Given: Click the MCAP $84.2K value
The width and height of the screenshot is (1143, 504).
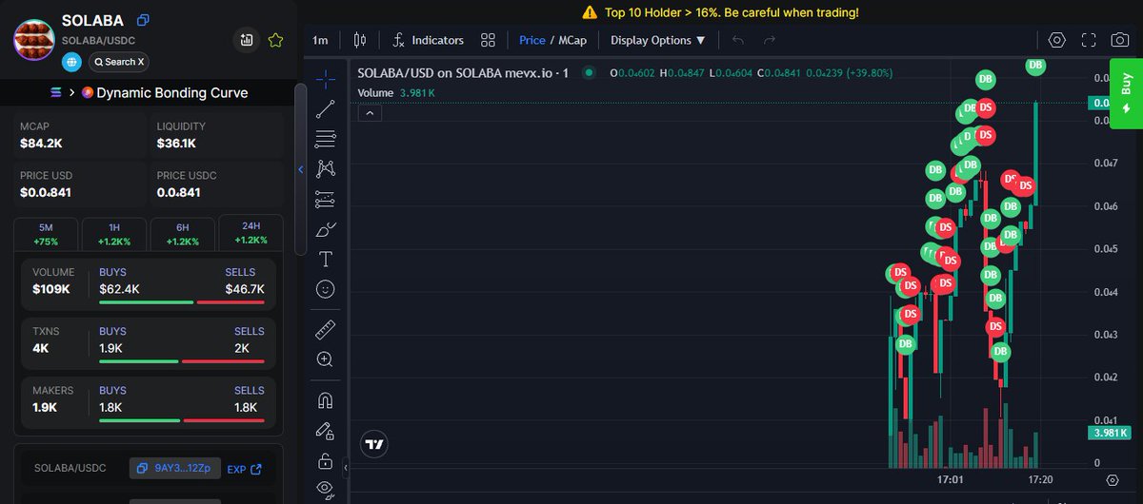Looking at the screenshot, I should tap(41, 144).
